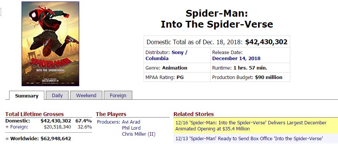This screenshot has width=338, height=144.
Task: Click the Spider-Man: Into The Spider-Verse title
Action: tap(217, 19)
